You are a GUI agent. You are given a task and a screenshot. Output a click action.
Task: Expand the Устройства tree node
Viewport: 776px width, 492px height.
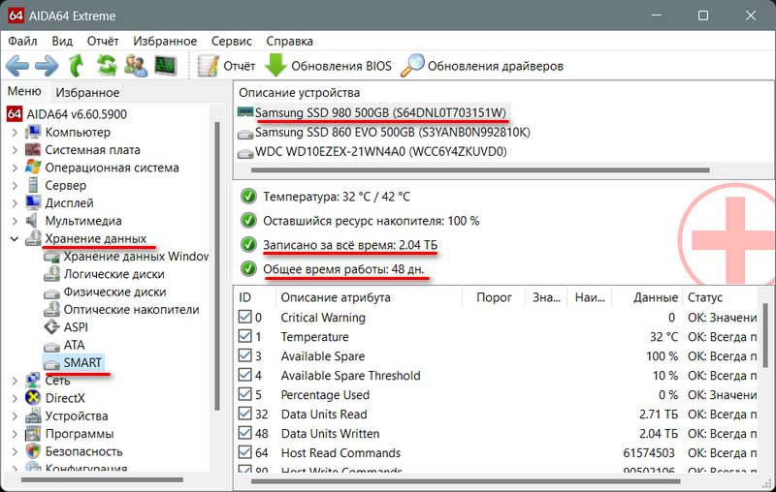[15, 416]
